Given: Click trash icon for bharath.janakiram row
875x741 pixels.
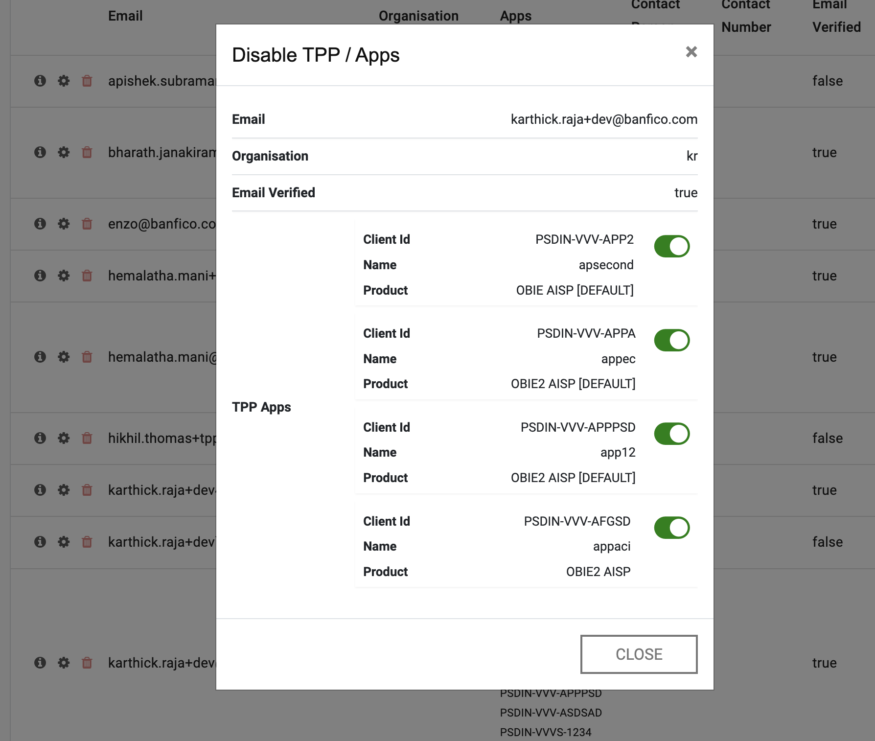Looking at the screenshot, I should point(87,152).
